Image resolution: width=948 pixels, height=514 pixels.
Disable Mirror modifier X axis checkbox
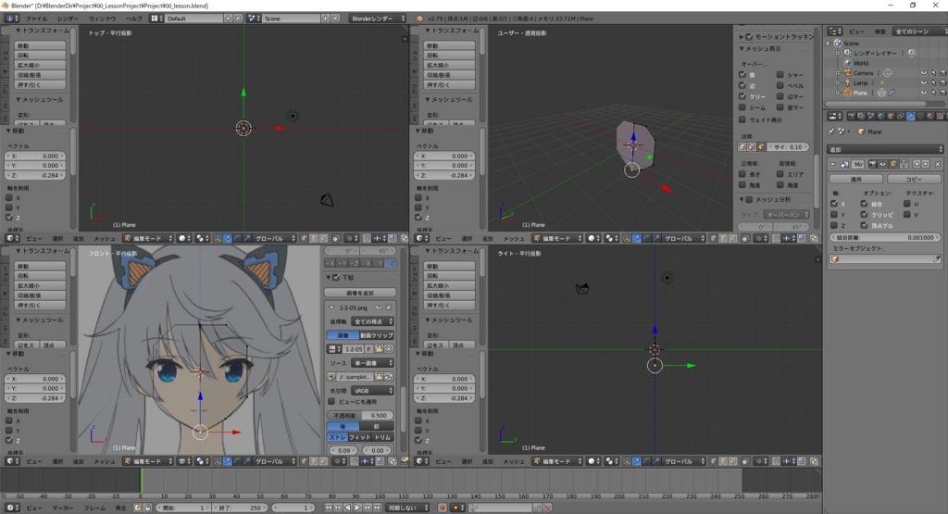(834, 204)
